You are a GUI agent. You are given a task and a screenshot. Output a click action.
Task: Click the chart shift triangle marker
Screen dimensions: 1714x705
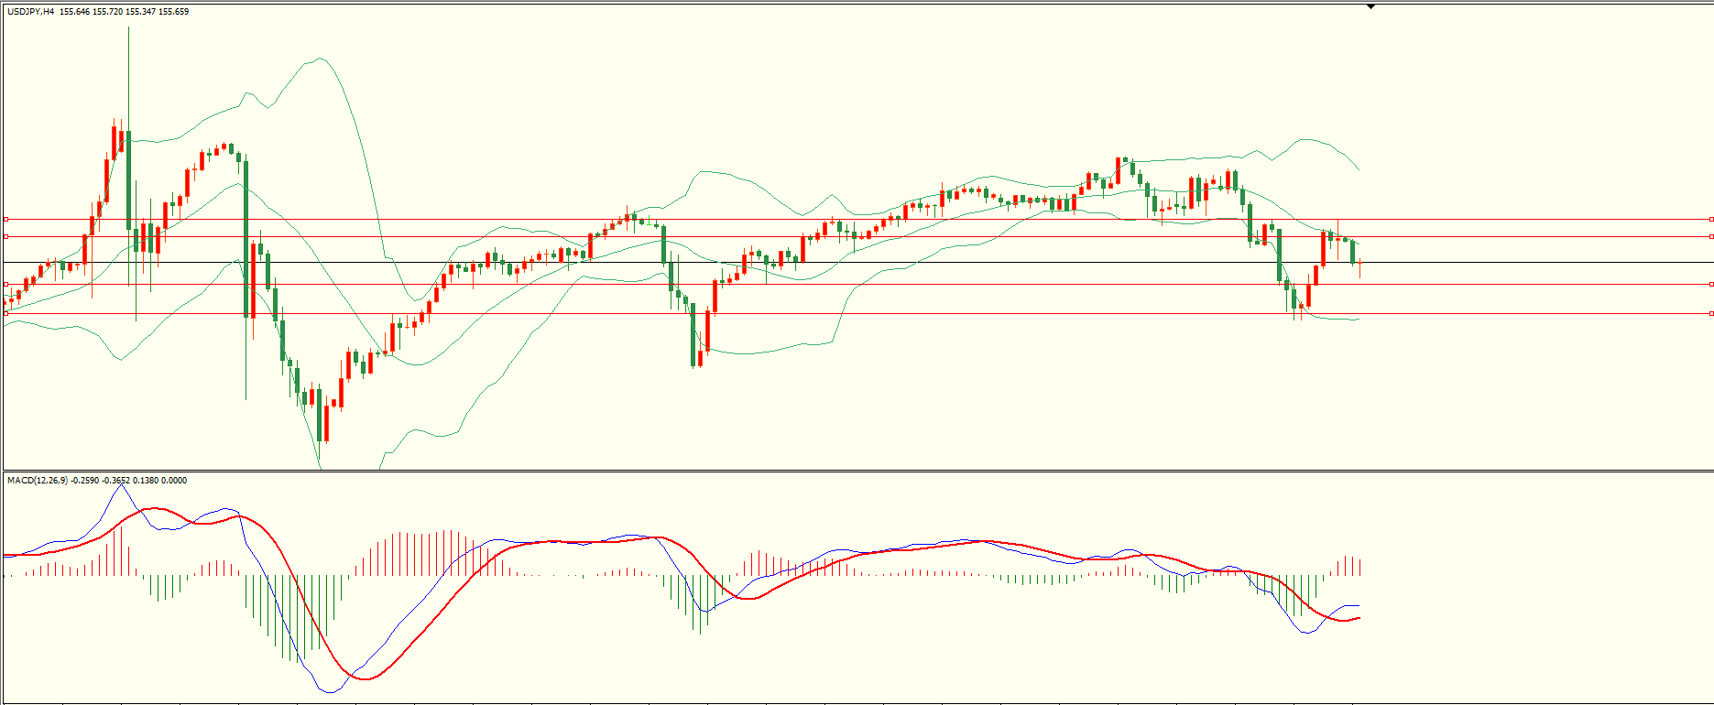point(1370,6)
